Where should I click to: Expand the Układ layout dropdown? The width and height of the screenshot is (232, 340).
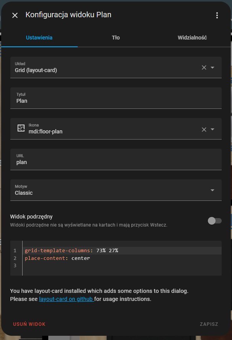click(212, 67)
